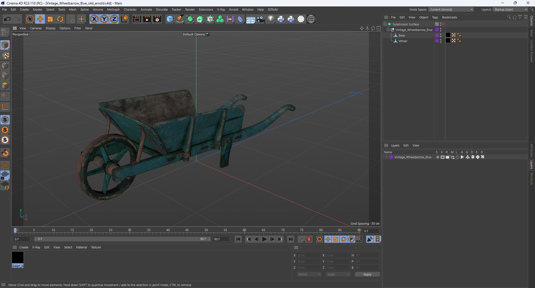Switch to Model mode in left toolbar

(5, 45)
